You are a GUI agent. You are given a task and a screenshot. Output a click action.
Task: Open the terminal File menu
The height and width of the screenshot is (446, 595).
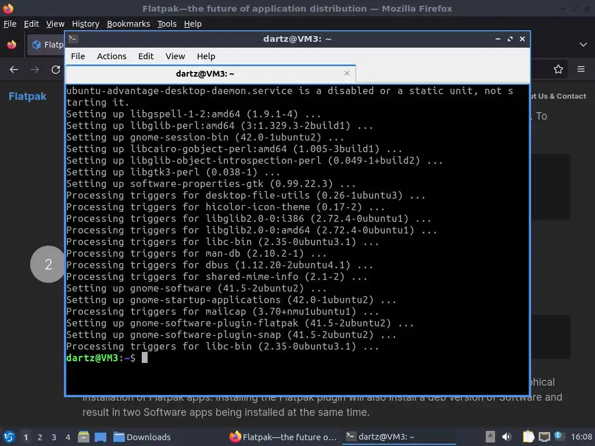pyautogui.click(x=78, y=56)
